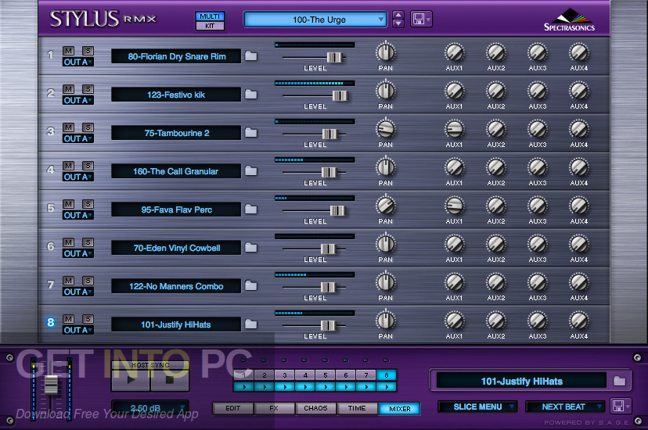Open the 100-The Urge multi dropdown
648x430 pixels.
click(x=315, y=20)
